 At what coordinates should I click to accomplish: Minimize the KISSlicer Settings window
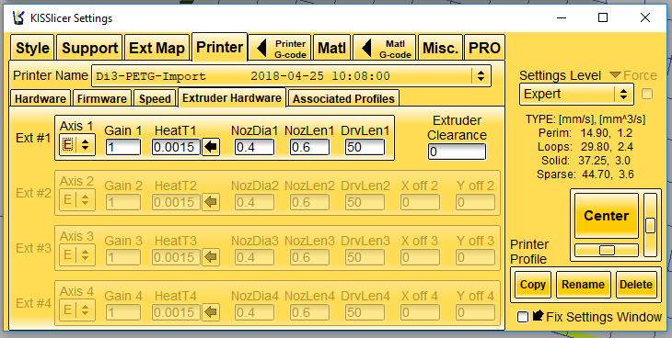point(562,17)
